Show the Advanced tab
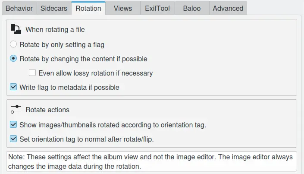Image resolution: width=304 pixels, height=174 pixels. (x=228, y=8)
